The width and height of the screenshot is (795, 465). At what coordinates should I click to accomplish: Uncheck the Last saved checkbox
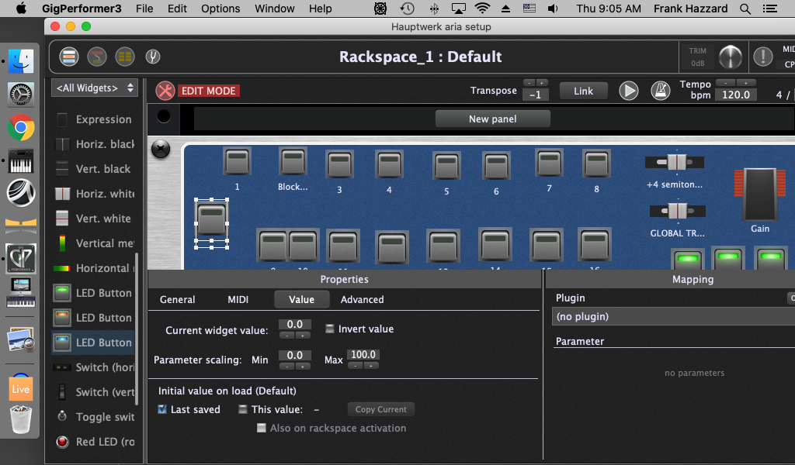[x=162, y=409]
